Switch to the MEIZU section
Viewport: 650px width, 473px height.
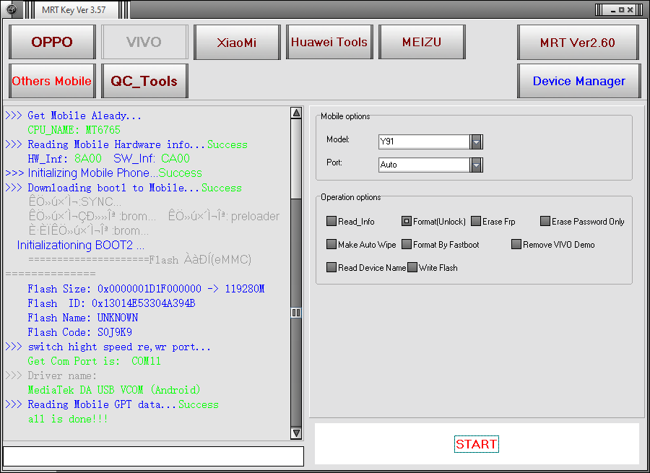(x=422, y=42)
